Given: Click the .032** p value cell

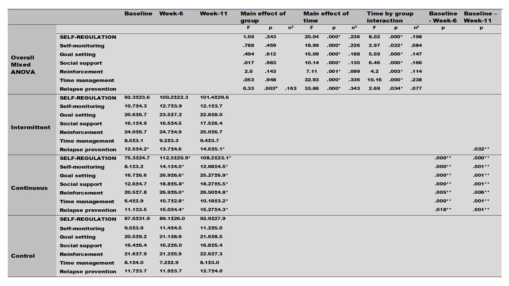Looking at the screenshot, I should pyautogui.click(x=481, y=149).
